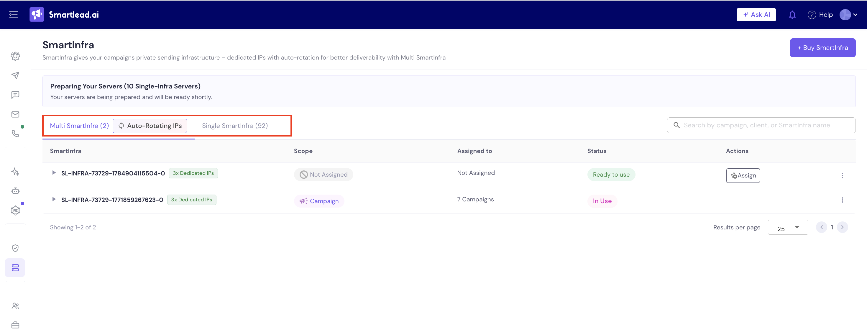Expand the SL-INFRA-73729-1784904115504-0 row
This screenshot has width=867, height=332.
[x=54, y=173]
